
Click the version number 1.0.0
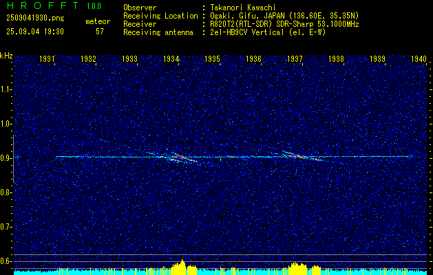[94, 6]
